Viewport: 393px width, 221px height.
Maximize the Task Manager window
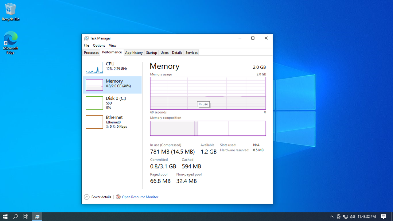(x=253, y=38)
